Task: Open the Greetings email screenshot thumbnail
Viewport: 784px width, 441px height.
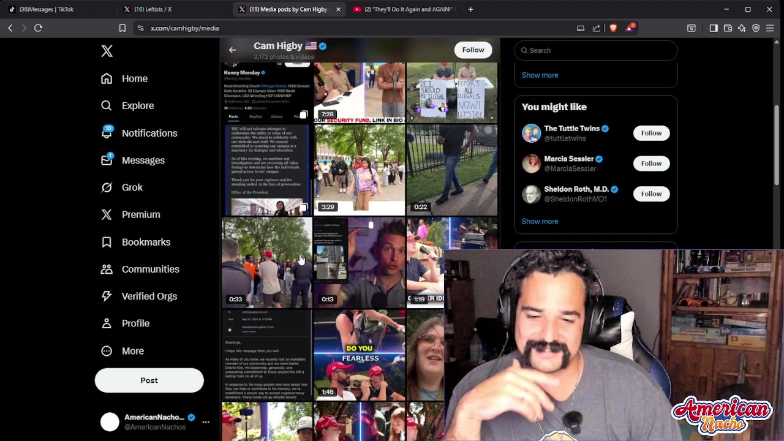Action: coord(267,355)
